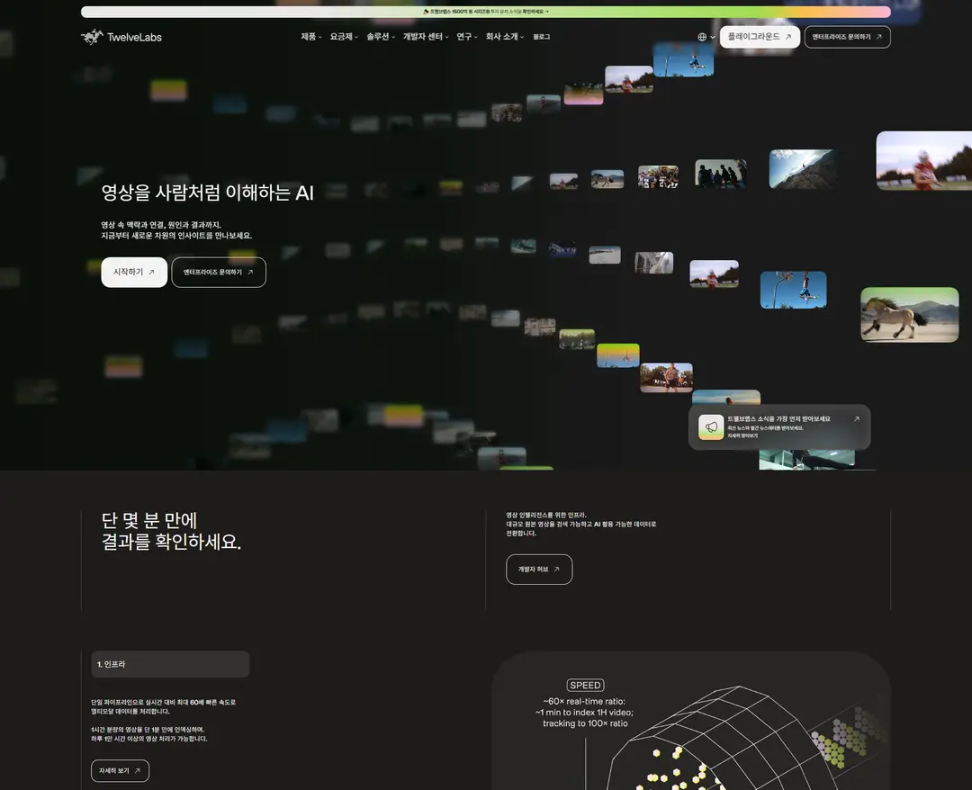Image resolution: width=972 pixels, height=790 pixels.
Task: Click the 시작하기 button
Action: (134, 272)
